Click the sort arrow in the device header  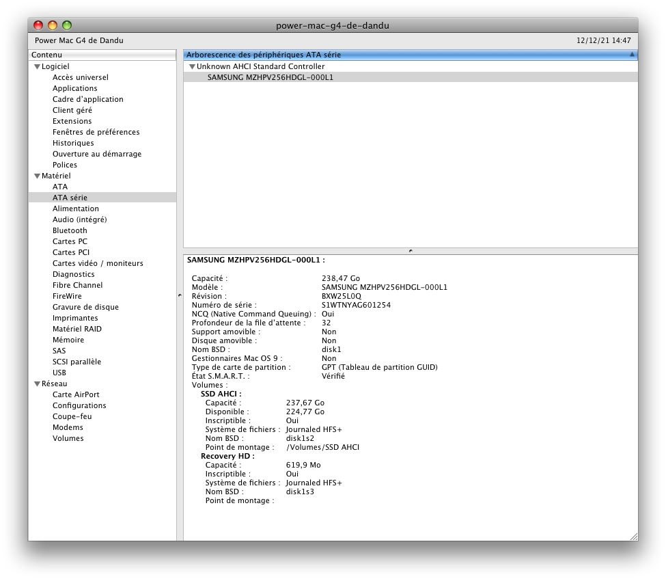point(631,55)
